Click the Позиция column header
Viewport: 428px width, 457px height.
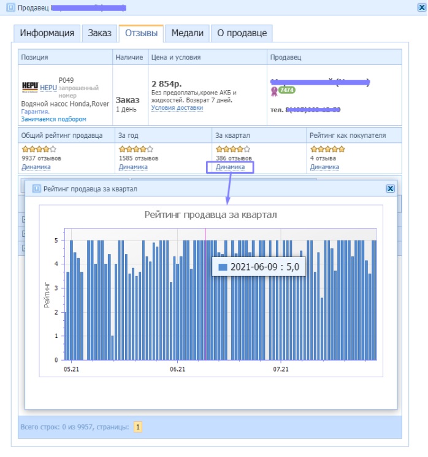35,57
